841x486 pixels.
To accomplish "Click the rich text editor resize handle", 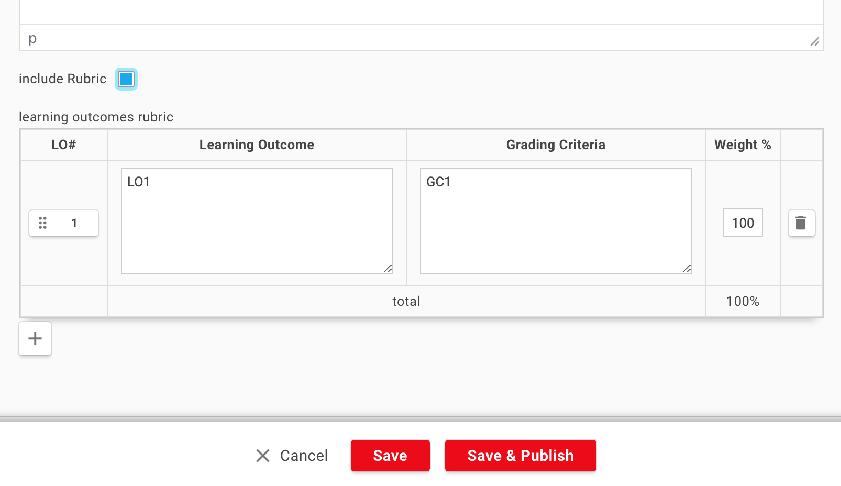I will [x=815, y=41].
